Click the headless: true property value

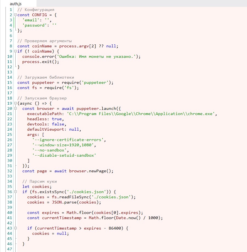click(x=57, y=119)
